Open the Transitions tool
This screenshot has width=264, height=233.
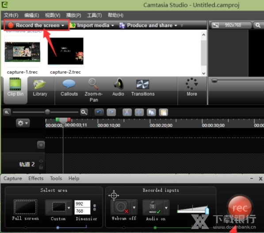click(143, 88)
